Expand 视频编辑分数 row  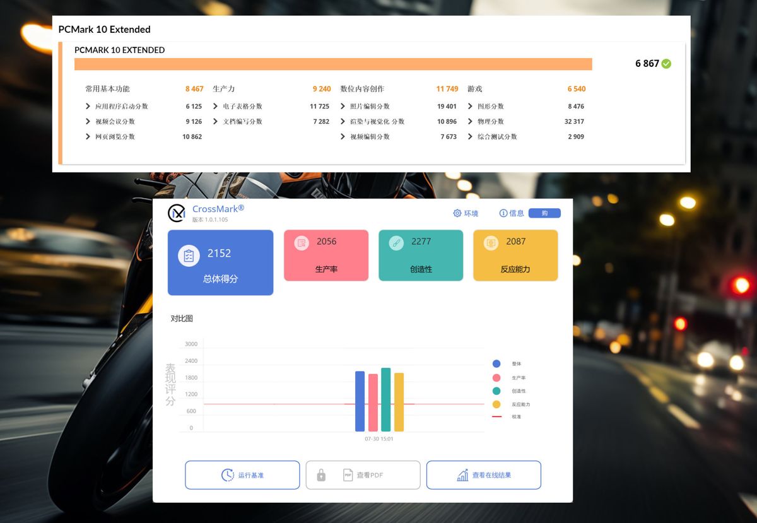pos(343,137)
